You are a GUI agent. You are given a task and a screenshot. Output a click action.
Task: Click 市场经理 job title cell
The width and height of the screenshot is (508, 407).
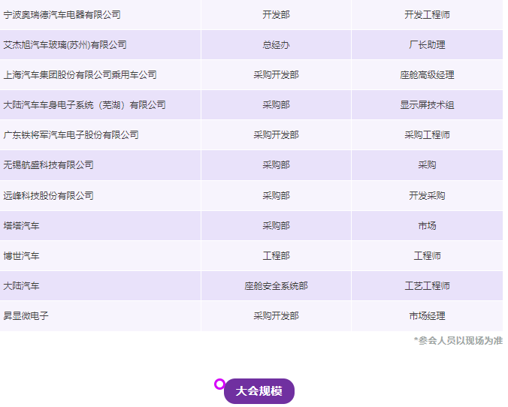coord(427,316)
